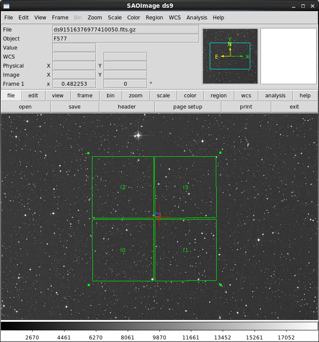Select the bin tab in button bar
Image resolution: width=319 pixels, height=342 pixels.
pyautogui.click(x=110, y=96)
